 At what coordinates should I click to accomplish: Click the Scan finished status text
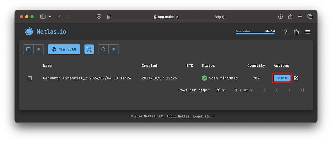click(223, 78)
